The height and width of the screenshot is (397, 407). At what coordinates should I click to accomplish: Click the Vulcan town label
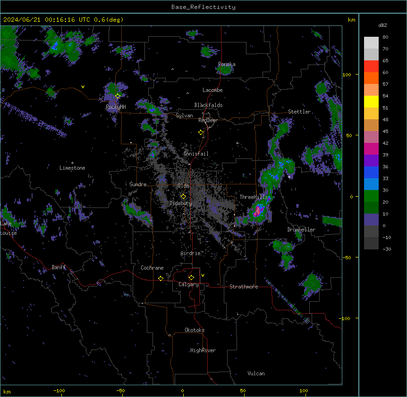click(x=256, y=373)
